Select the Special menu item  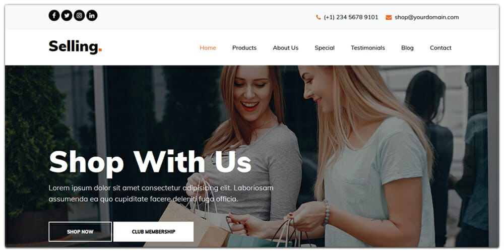pyautogui.click(x=324, y=48)
